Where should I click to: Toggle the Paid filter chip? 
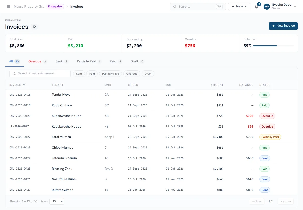tap(92, 74)
